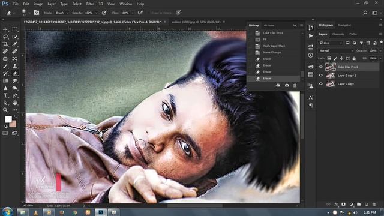Open the Swatches grid panel icon

[x=311, y=74]
